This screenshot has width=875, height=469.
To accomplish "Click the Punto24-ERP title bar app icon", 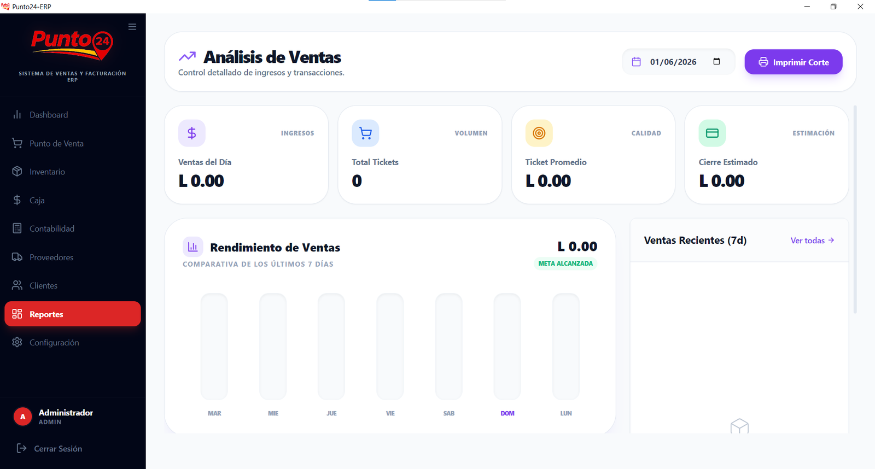I will [x=5, y=7].
